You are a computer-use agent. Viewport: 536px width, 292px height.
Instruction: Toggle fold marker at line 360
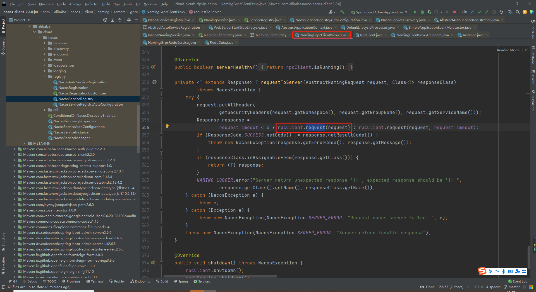click(161, 157)
